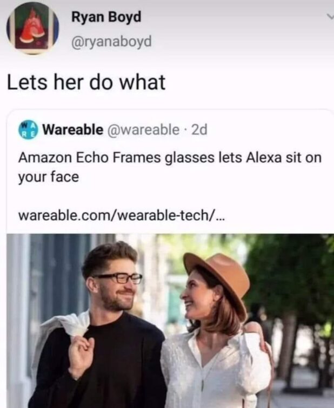Open the 2d timestamp of quoted tweet

tap(199, 130)
